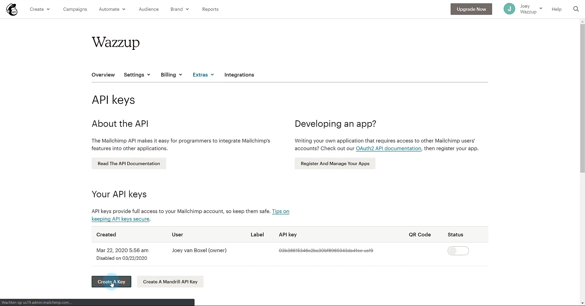
Task: Click the Mar 22, 2020 5:56 am date
Action: (x=122, y=251)
